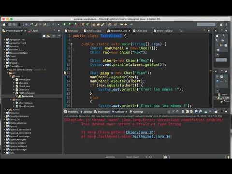Click Link with Editor icon in Project Explorer
Viewport: 232px width, 174px height.
[48, 36]
